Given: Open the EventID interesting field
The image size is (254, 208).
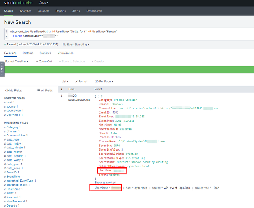Looking at the screenshot, I should pos(12,172).
